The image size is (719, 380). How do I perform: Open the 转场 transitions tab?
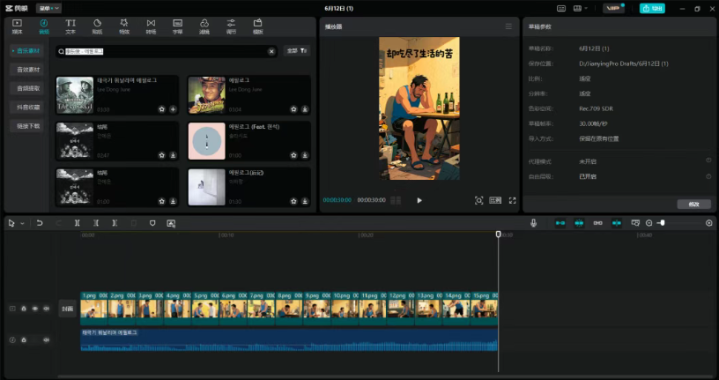(x=151, y=26)
